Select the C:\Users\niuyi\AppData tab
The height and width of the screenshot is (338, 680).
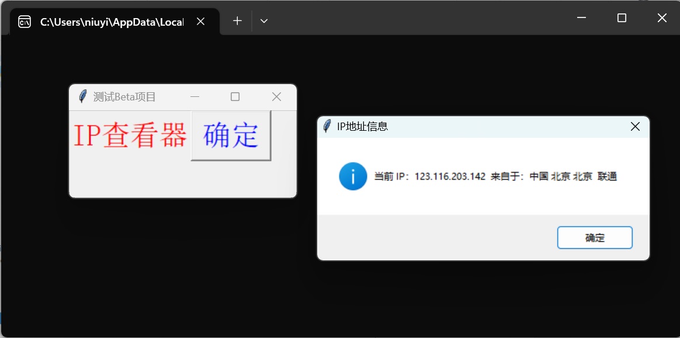(115, 22)
